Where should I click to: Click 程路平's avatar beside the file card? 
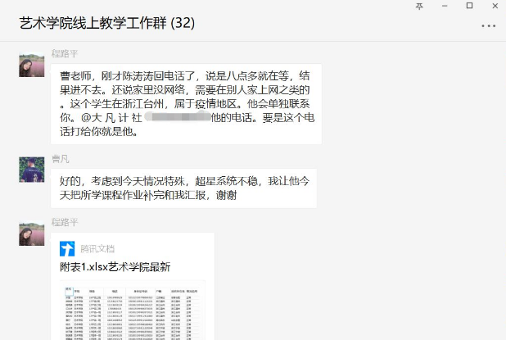pos(32,233)
